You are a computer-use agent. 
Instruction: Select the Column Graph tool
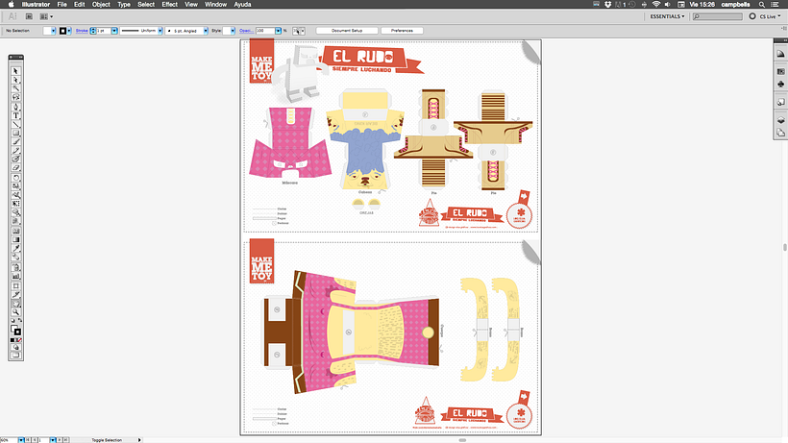[x=15, y=276]
